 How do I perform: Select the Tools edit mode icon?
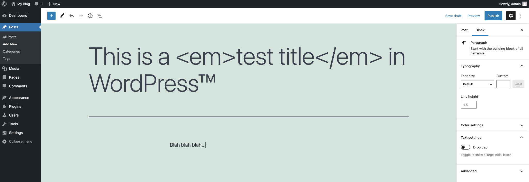62,16
